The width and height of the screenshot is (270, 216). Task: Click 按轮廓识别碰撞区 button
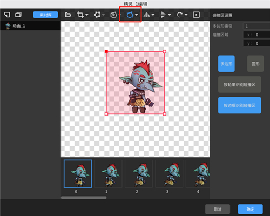[240, 85]
